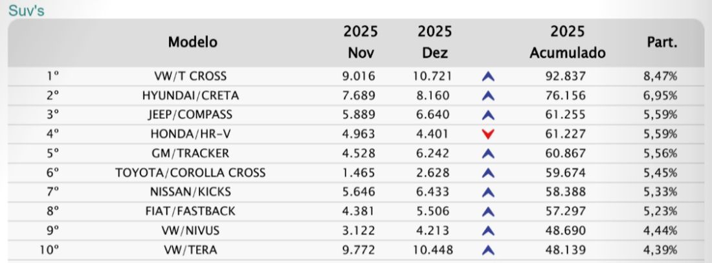The width and height of the screenshot is (712, 263).
Task: Click the up arrow in NISSAN/KICKS row
Action: pyautogui.click(x=488, y=192)
